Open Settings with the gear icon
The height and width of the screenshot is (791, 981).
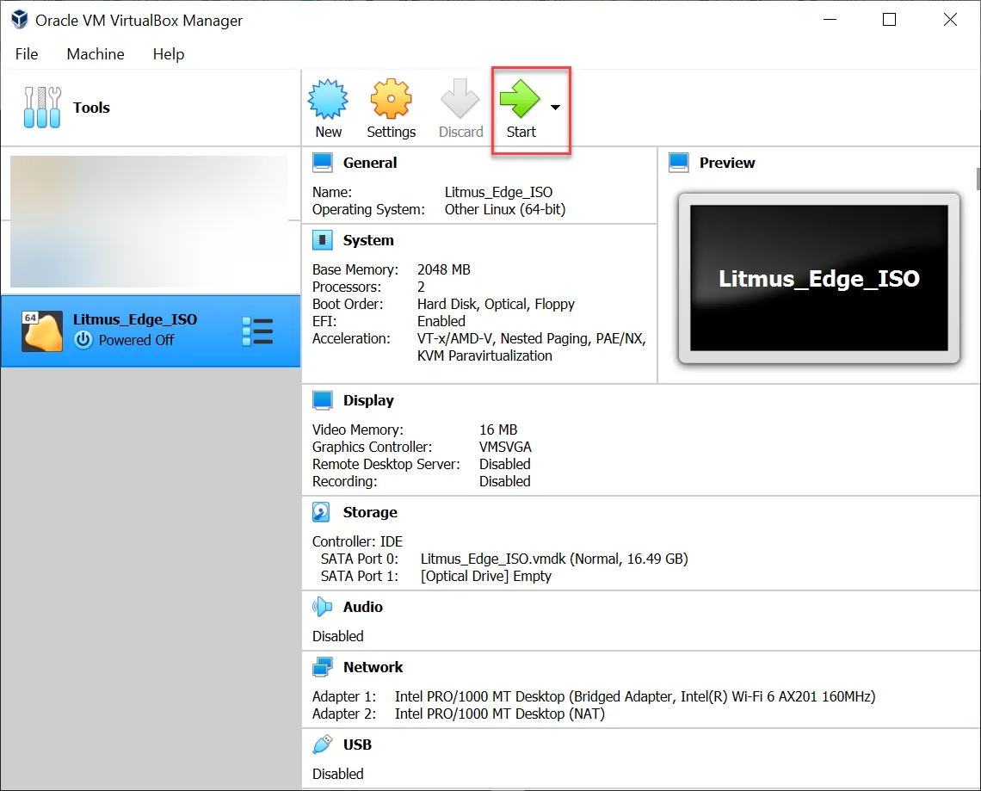coord(391,99)
